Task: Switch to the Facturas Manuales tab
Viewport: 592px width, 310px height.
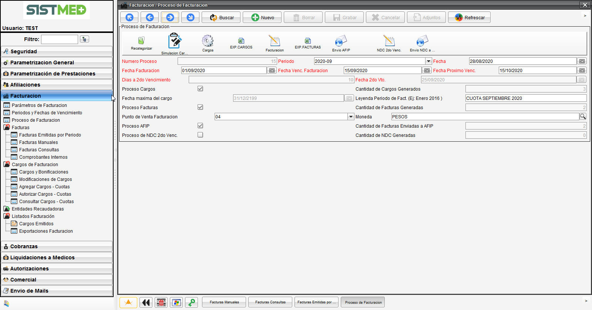Action: tap(224, 302)
